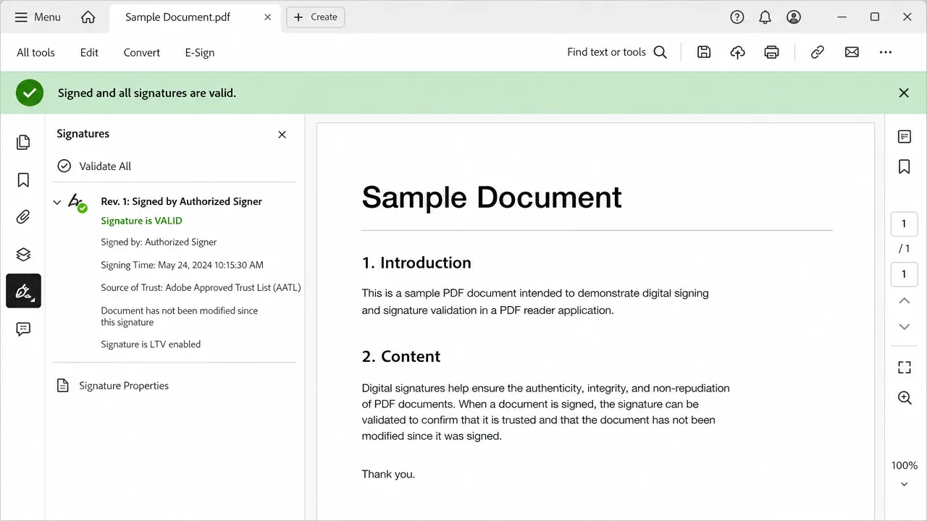Click Signature is LTV enabled line

pyautogui.click(x=151, y=344)
